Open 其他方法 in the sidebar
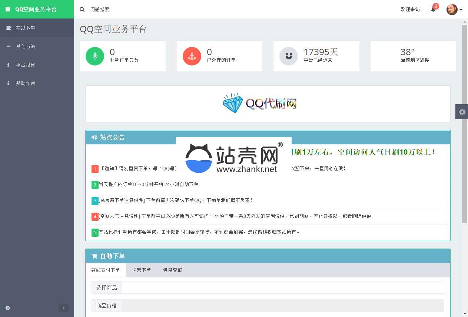The height and width of the screenshot is (317, 468). tap(26, 46)
